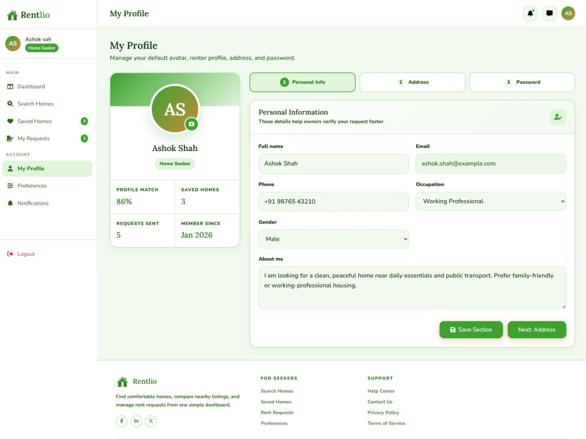Open the Occupation dropdown
The image size is (586, 439).
click(490, 201)
